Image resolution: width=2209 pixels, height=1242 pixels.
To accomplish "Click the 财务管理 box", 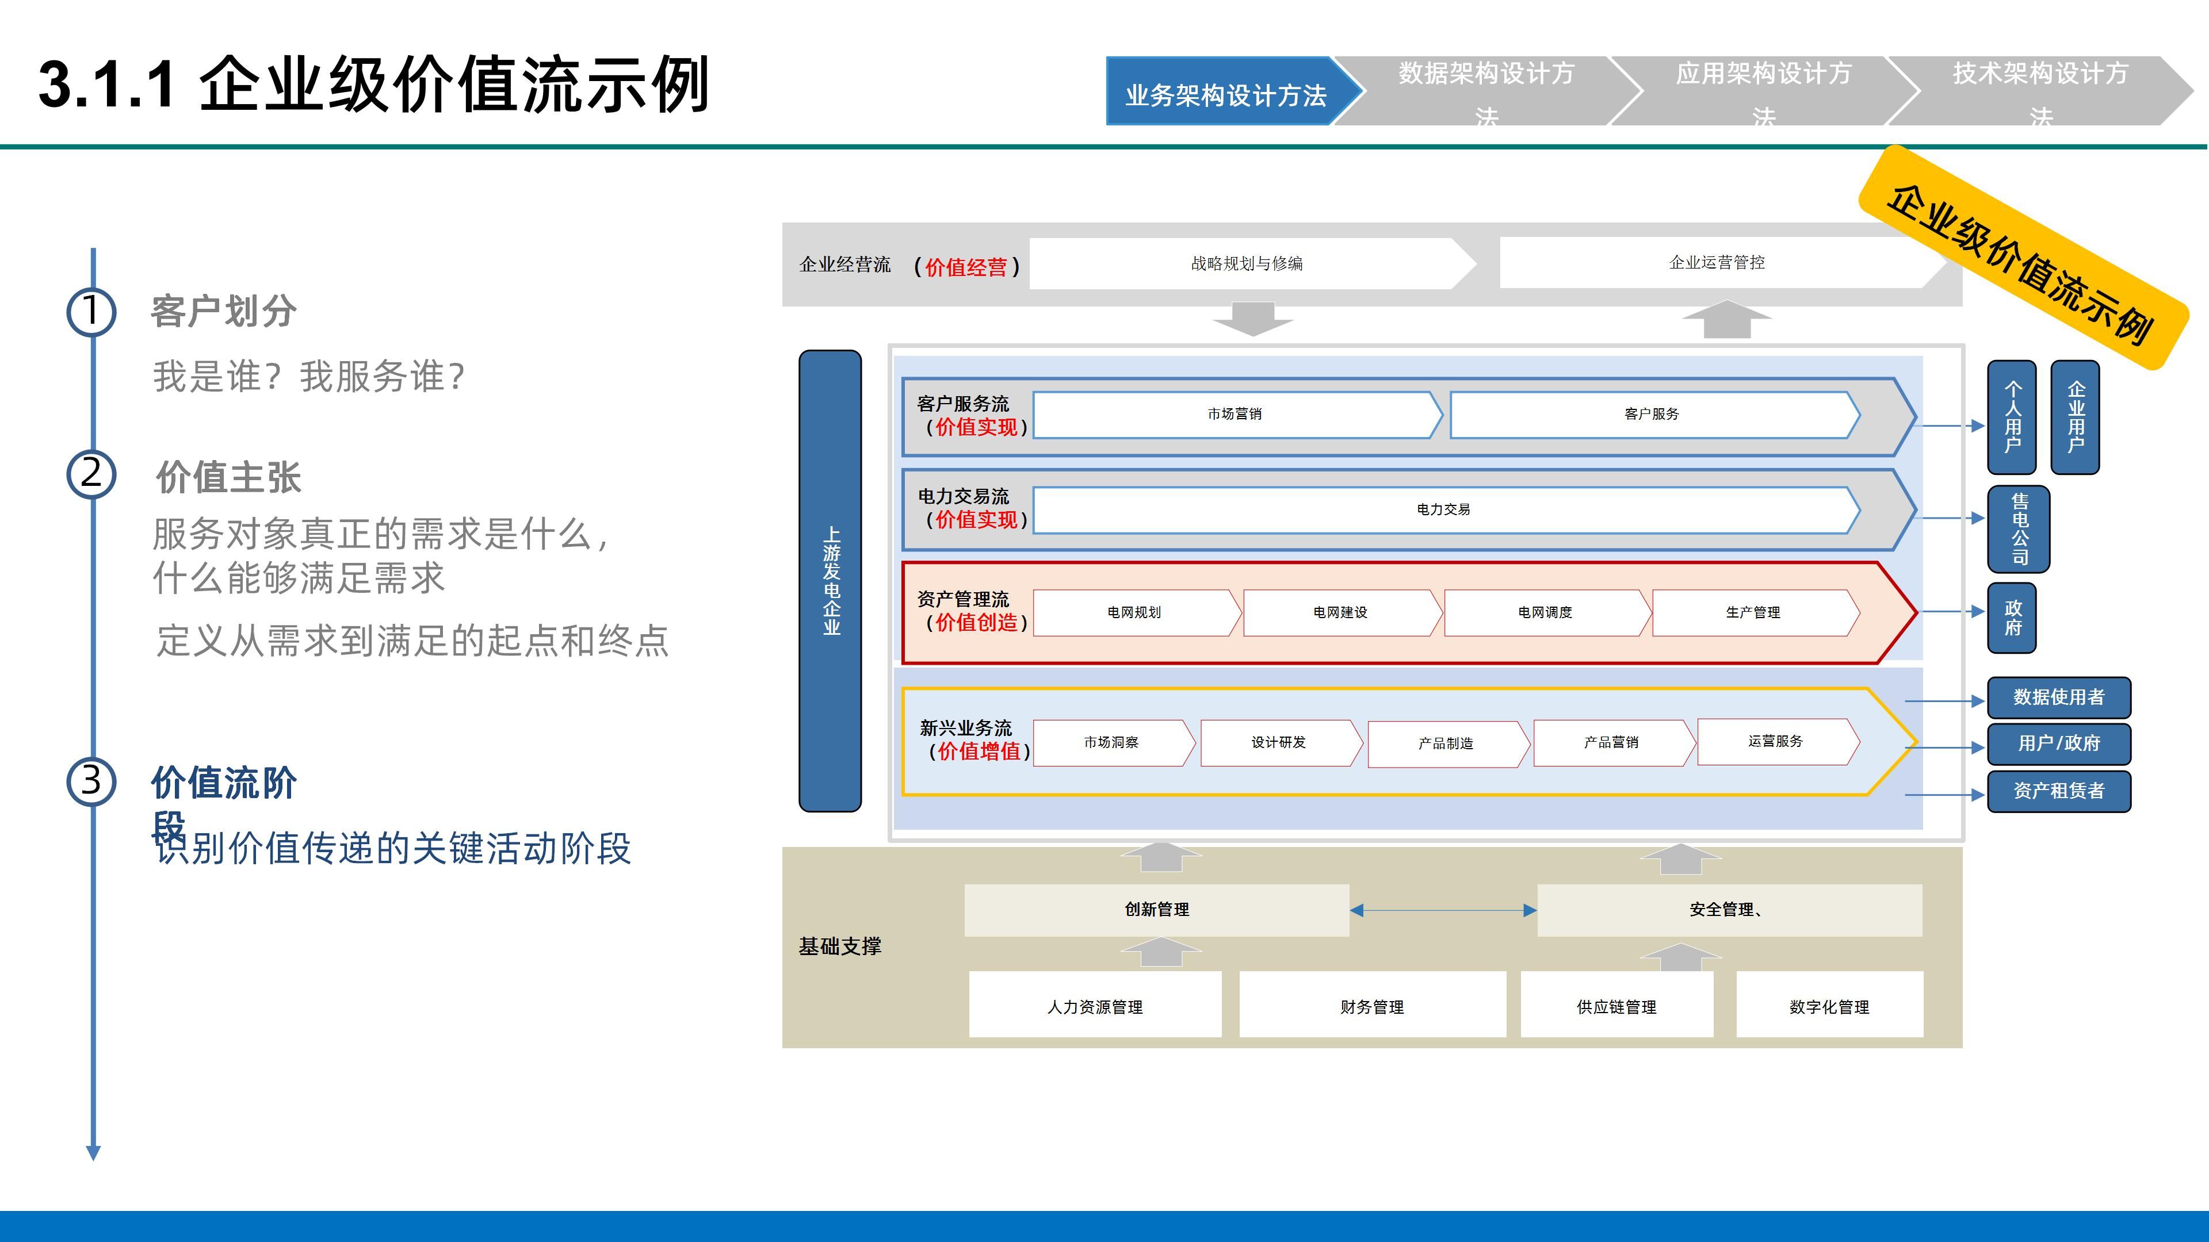I will [1373, 1005].
